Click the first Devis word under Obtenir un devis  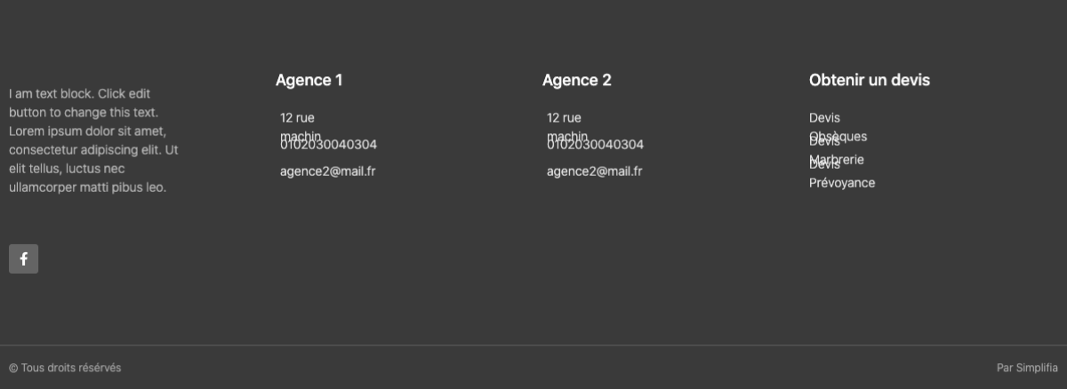coord(824,118)
